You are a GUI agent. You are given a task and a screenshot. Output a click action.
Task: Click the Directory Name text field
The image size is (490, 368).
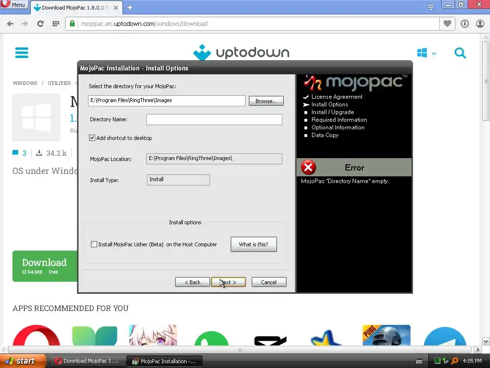point(214,119)
